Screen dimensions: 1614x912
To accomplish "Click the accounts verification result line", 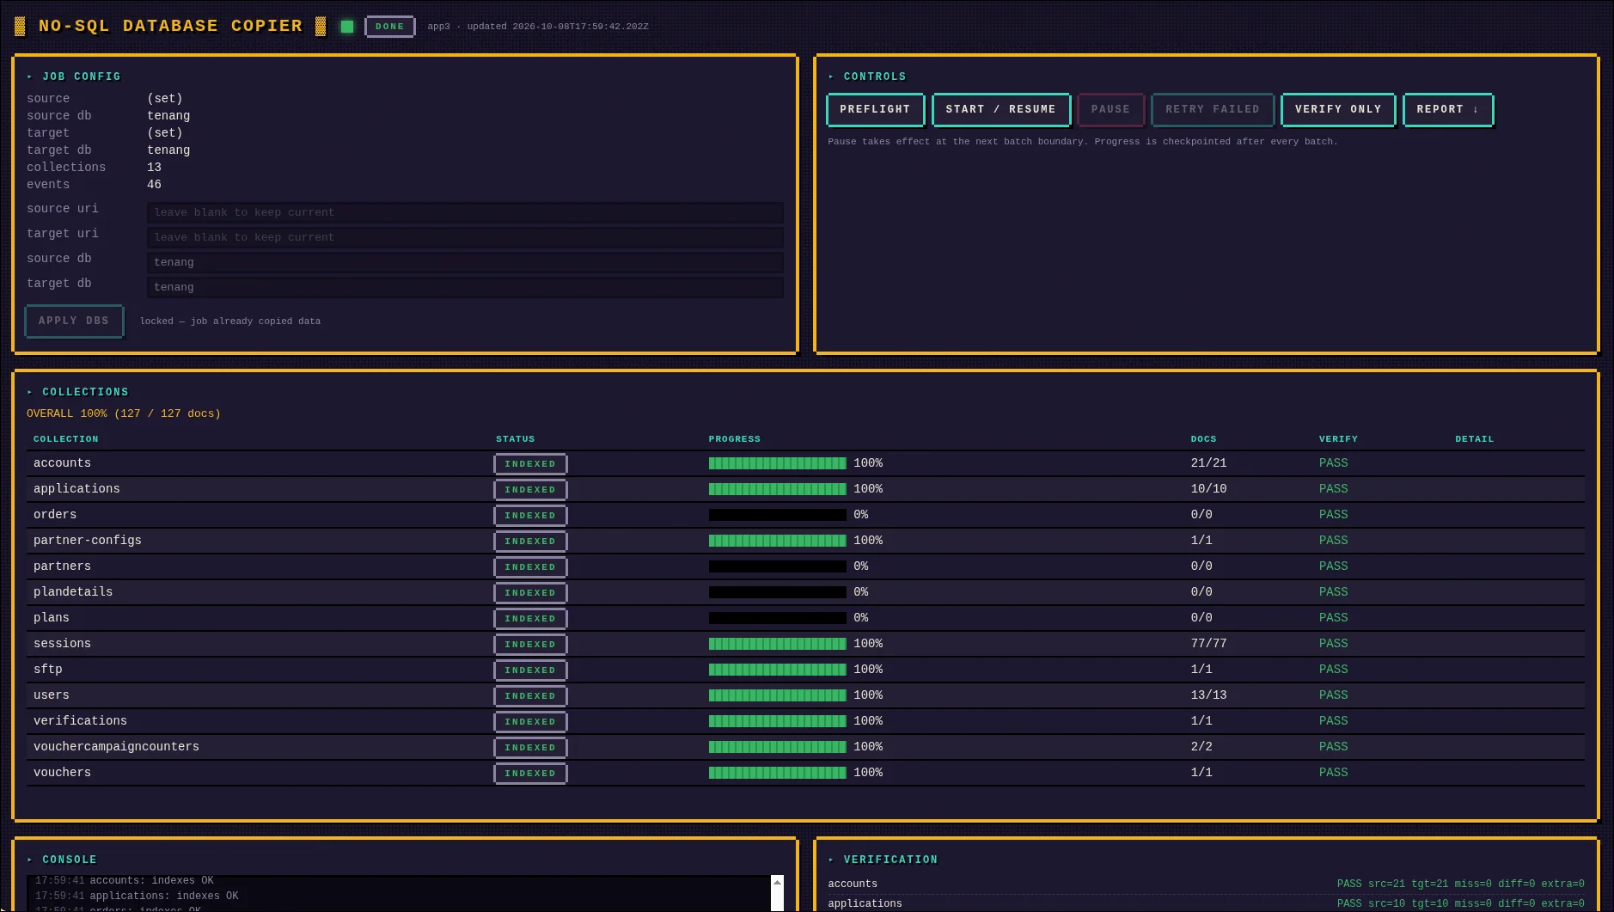I will (x=1206, y=884).
